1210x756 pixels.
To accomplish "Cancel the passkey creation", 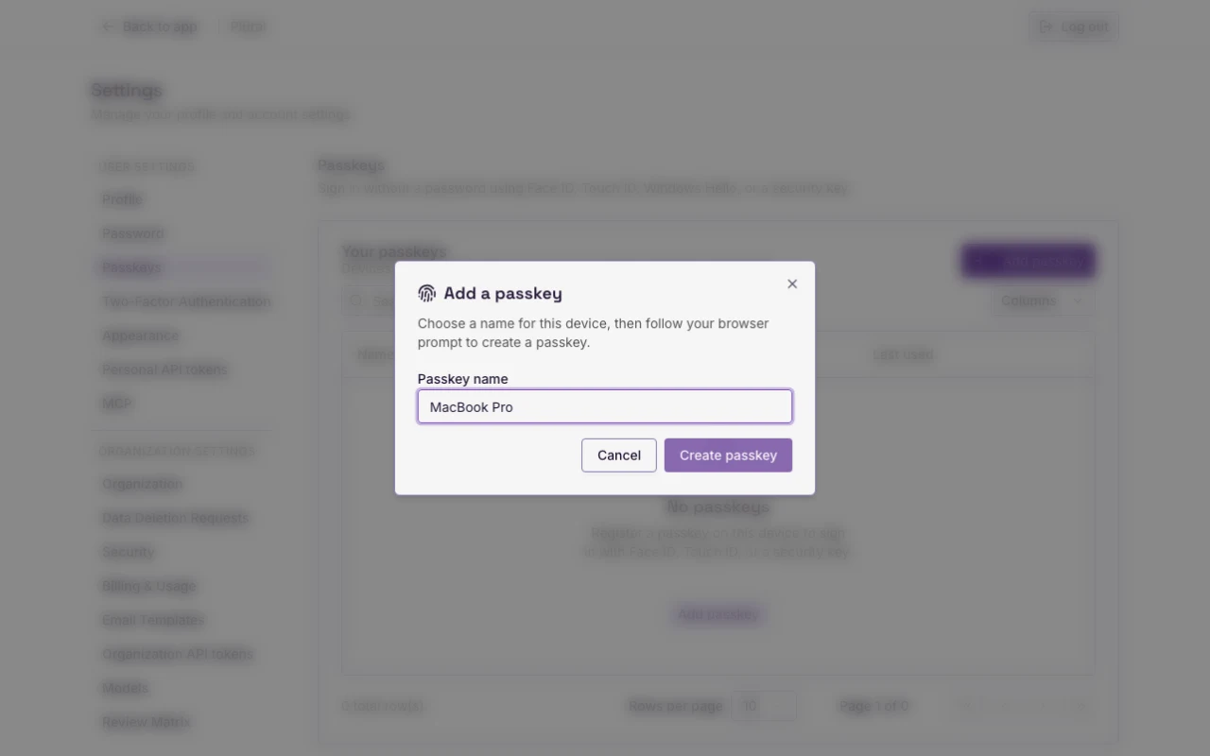I will pos(619,455).
